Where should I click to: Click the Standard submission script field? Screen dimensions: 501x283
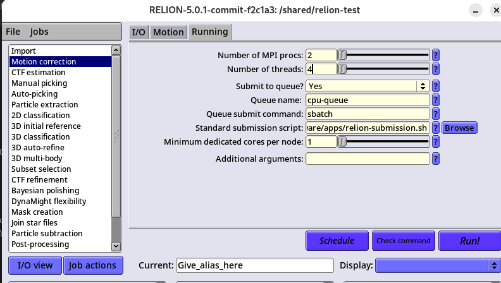pos(368,128)
